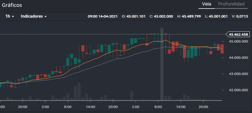Open the 1h timeframe dropdown
This screenshot has width=252, height=113.
pos(10,16)
